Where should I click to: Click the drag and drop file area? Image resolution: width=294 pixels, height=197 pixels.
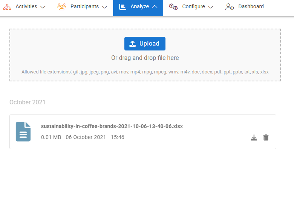pyautogui.click(x=145, y=58)
